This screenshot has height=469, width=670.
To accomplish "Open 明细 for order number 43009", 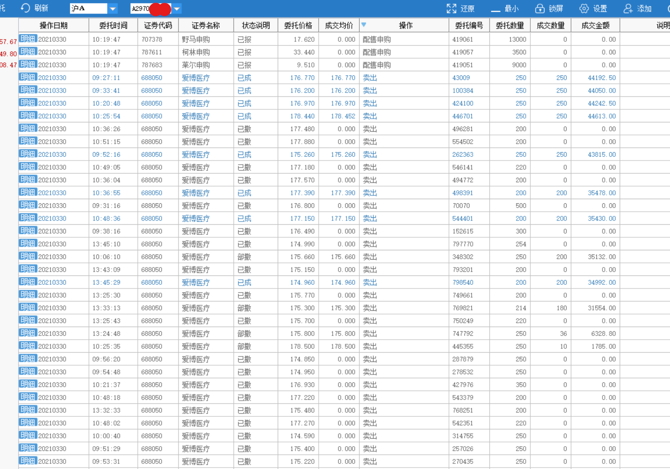I will (x=28, y=77).
